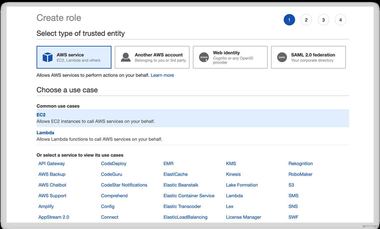Choose the EC2 common use case
The width and height of the screenshot is (380, 229).
click(41, 115)
